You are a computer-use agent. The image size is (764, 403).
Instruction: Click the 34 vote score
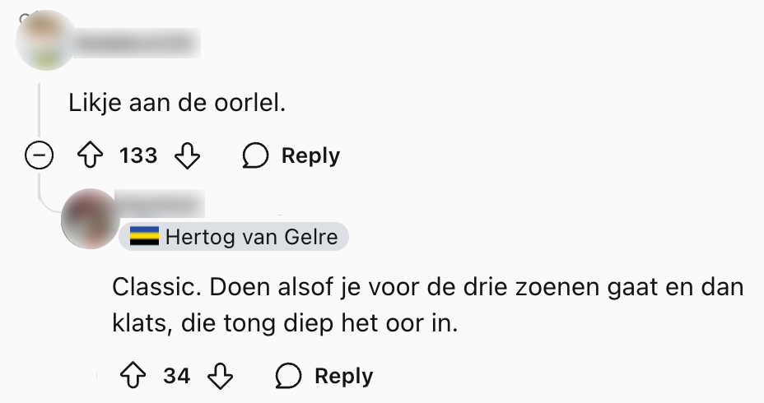176,376
